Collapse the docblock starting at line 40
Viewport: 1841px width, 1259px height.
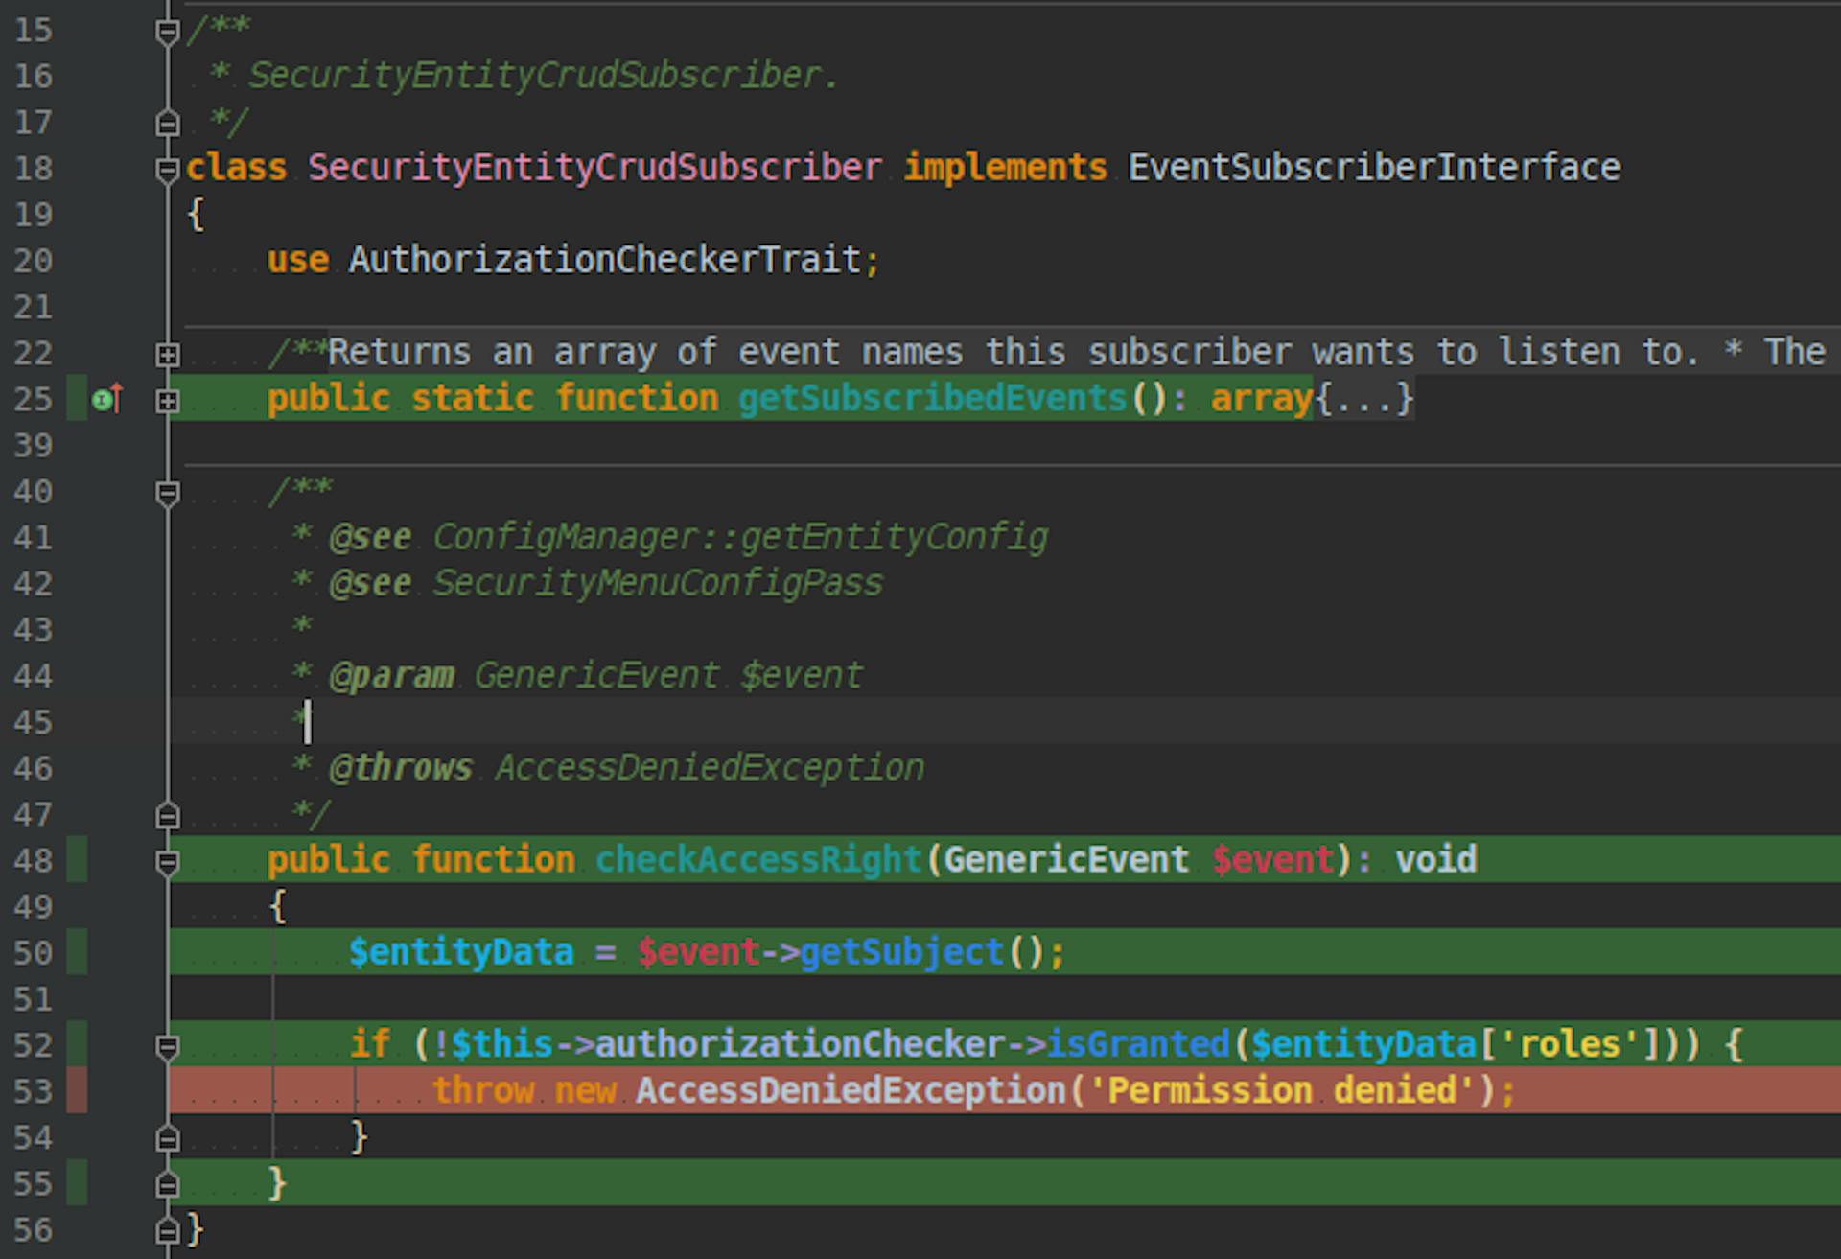[x=168, y=493]
